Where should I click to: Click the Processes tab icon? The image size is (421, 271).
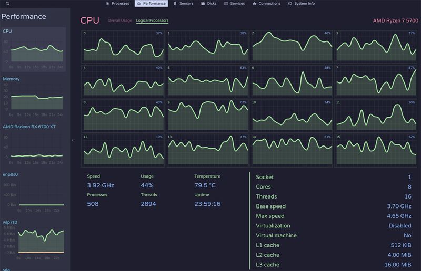(x=108, y=4)
